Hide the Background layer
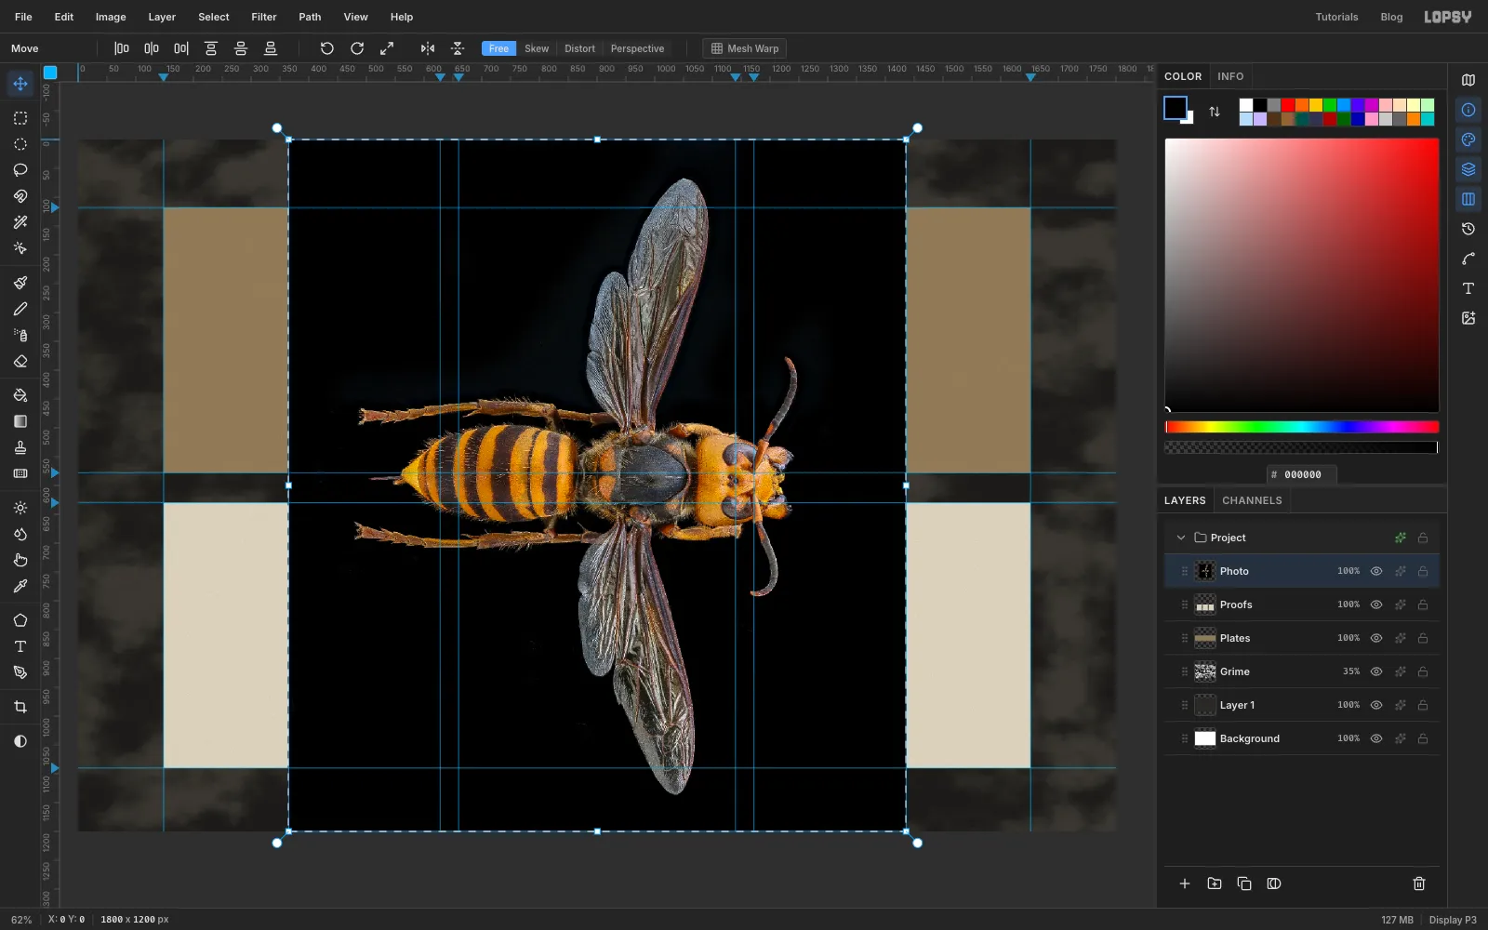The width and height of the screenshot is (1488, 930). tap(1376, 738)
